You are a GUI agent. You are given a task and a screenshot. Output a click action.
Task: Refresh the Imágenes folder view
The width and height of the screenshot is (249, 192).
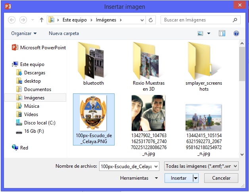pos(151,20)
